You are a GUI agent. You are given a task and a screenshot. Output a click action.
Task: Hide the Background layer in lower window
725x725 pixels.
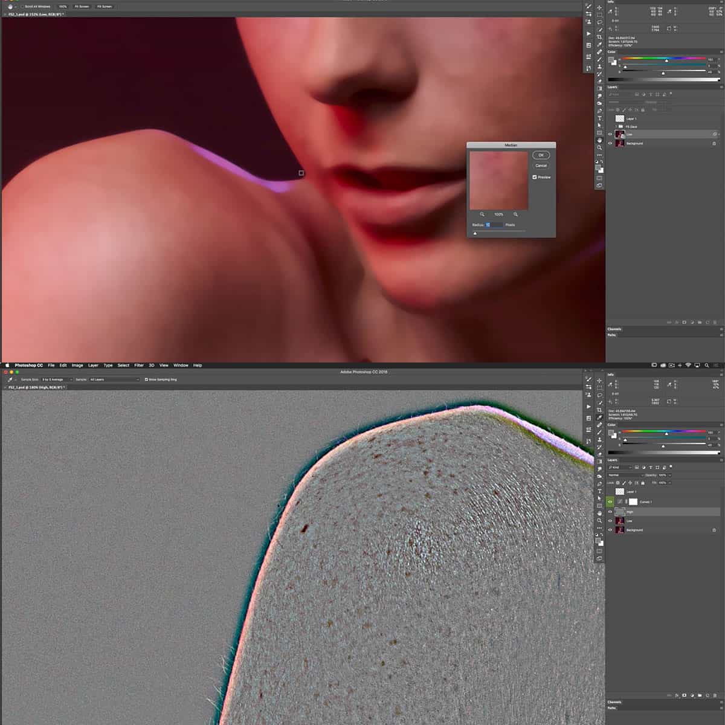(x=610, y=530)
